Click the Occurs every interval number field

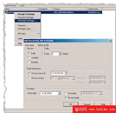(x=54, y=78)
